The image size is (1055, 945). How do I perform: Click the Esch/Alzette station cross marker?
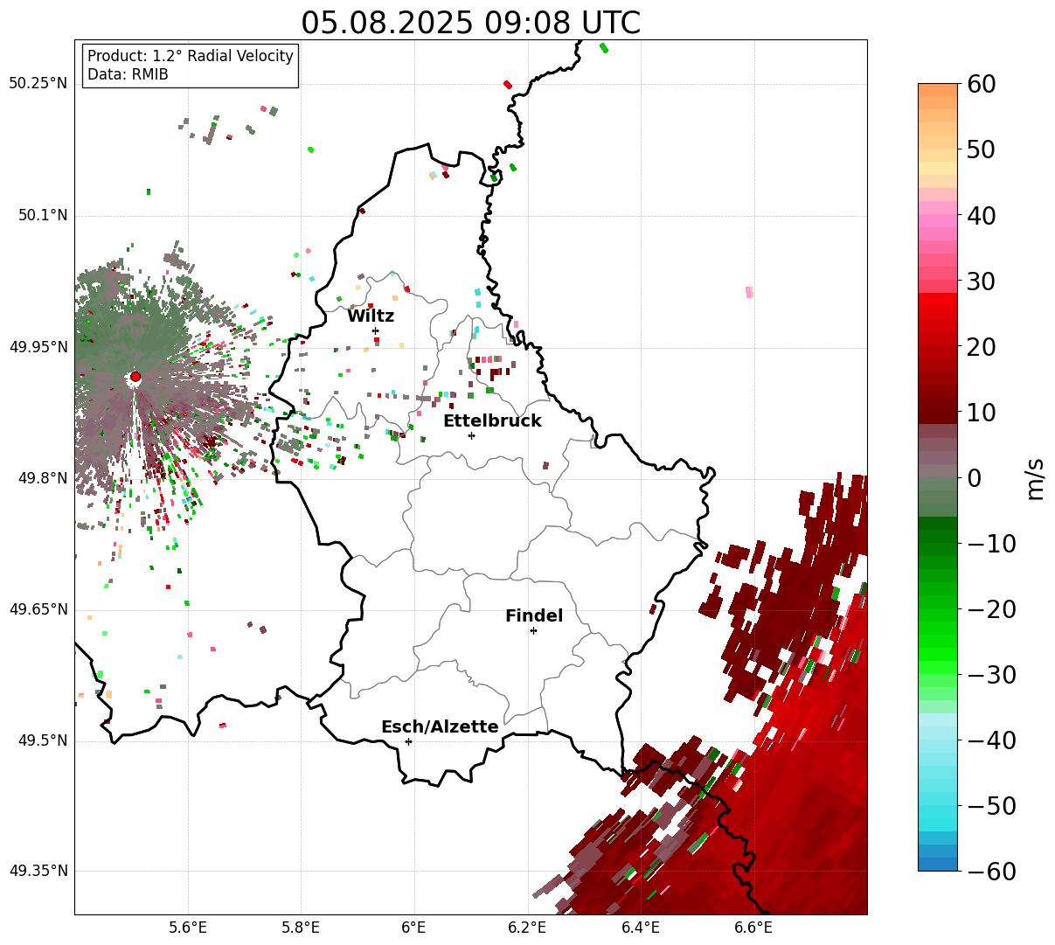point(408,741)
